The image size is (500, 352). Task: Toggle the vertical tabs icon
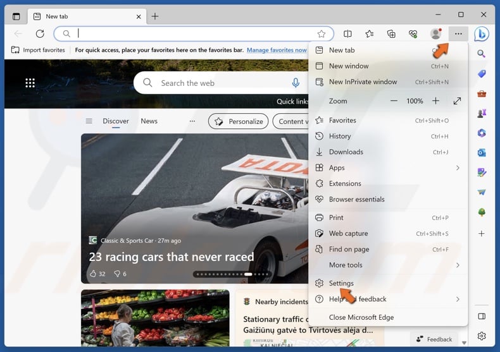pyautogui.click(x=16, y=16)
